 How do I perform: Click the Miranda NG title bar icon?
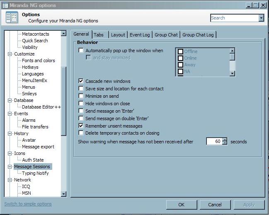tap(5, 5)
